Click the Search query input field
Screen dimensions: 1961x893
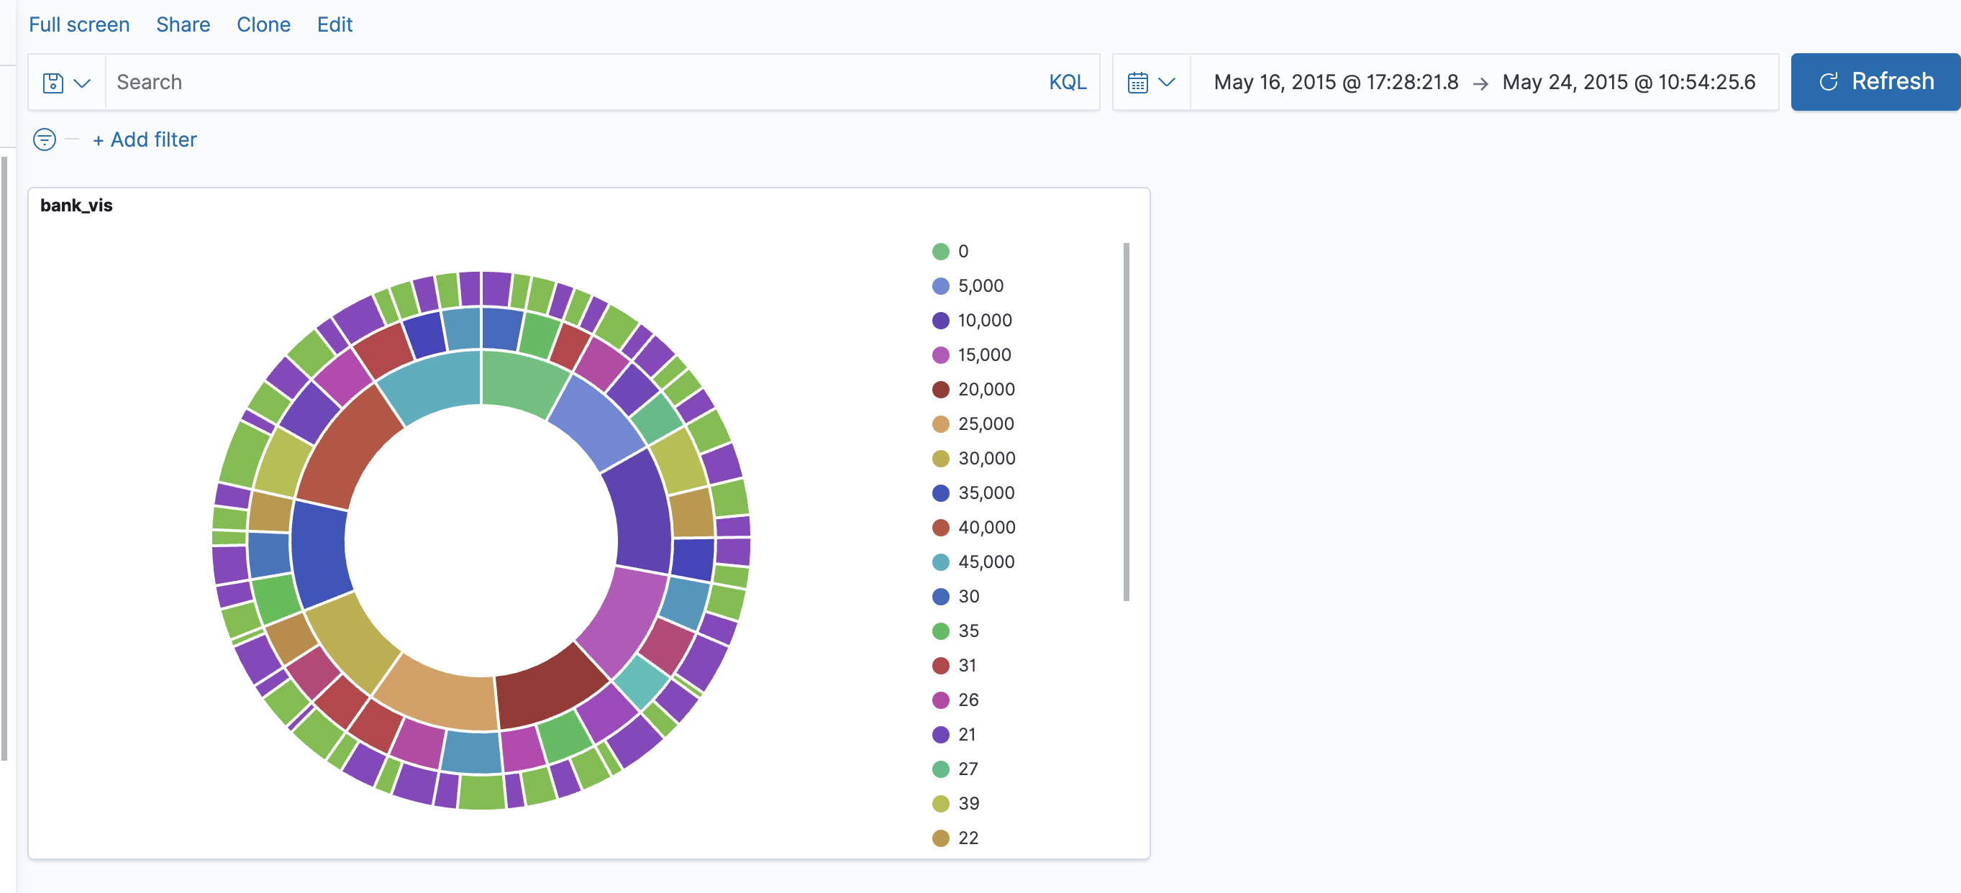pyautogui.click(x=573, y=82)
